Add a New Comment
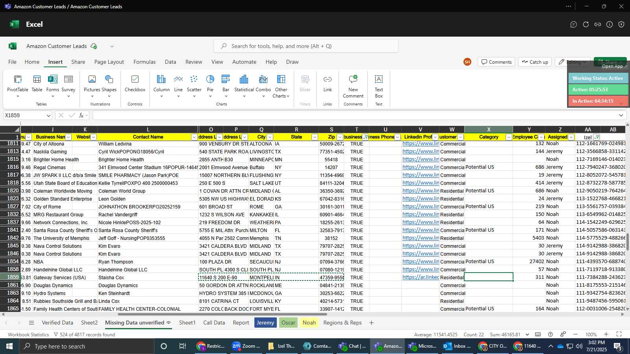 click(x=353, y=86)
